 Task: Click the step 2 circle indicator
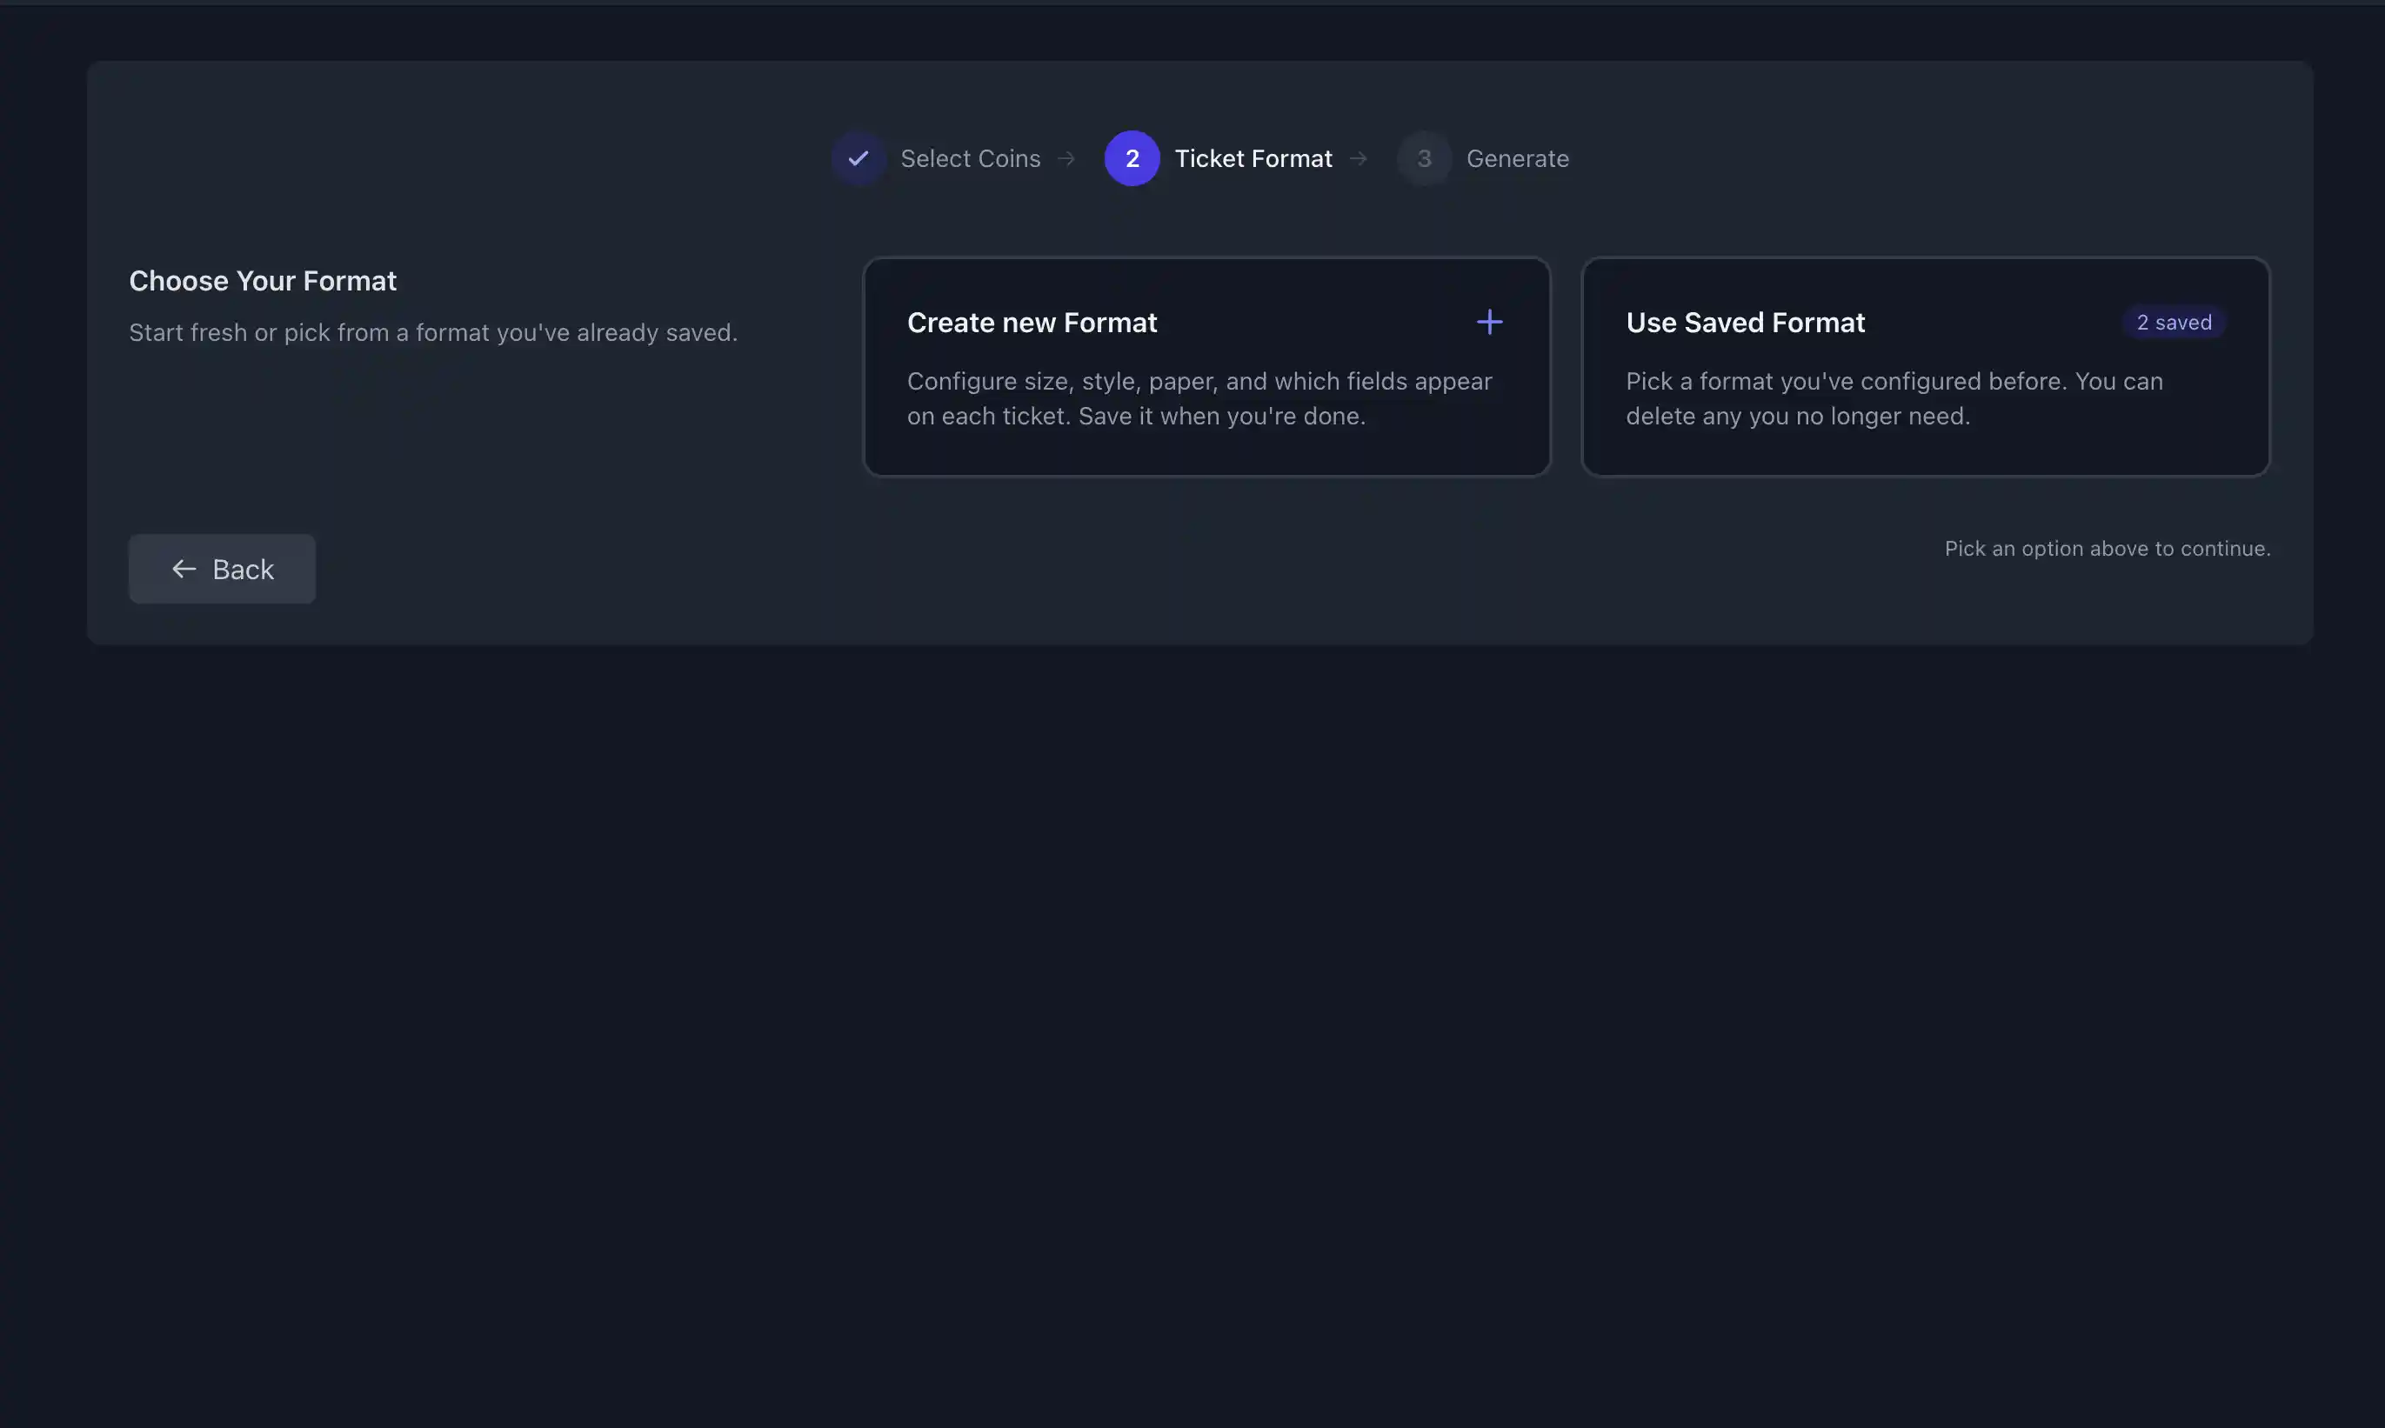coord(1132,157)
